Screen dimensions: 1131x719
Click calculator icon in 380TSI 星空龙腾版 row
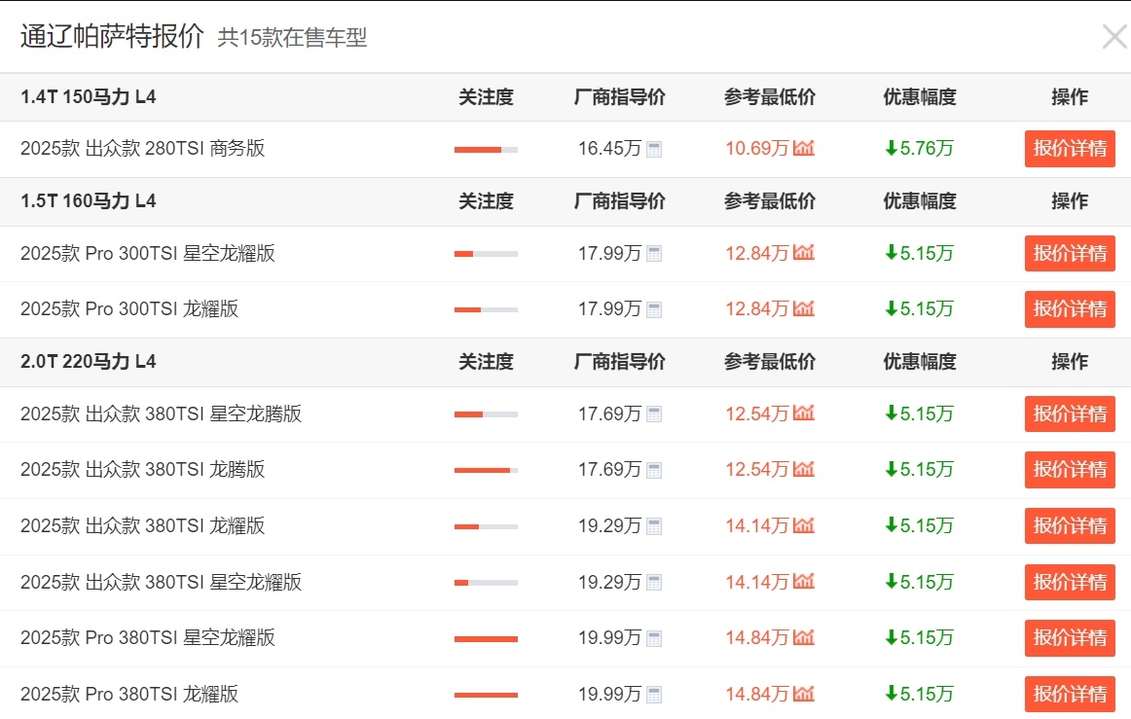[x=654, y=414]
